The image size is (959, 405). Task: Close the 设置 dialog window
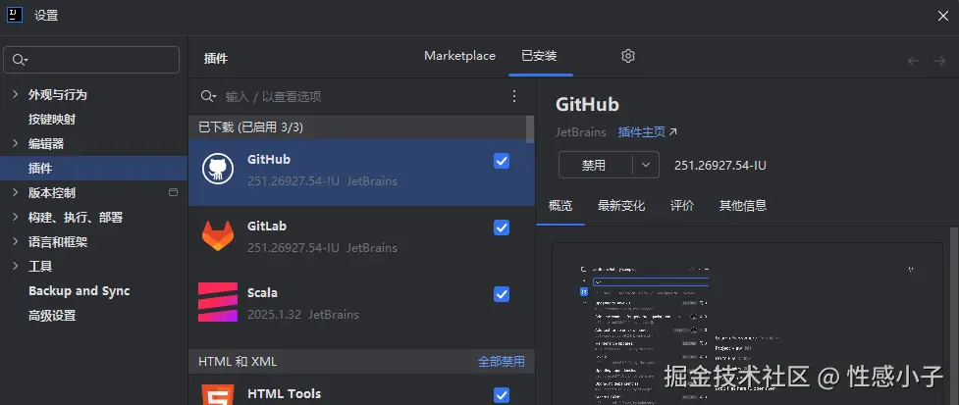943,16
